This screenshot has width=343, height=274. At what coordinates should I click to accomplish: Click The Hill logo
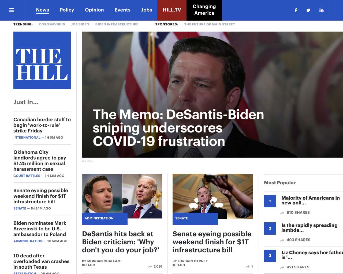[x=42, y=60]
